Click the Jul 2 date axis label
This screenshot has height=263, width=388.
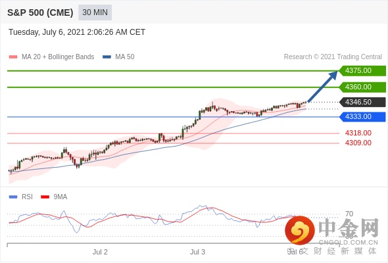(x=100, y=252)
